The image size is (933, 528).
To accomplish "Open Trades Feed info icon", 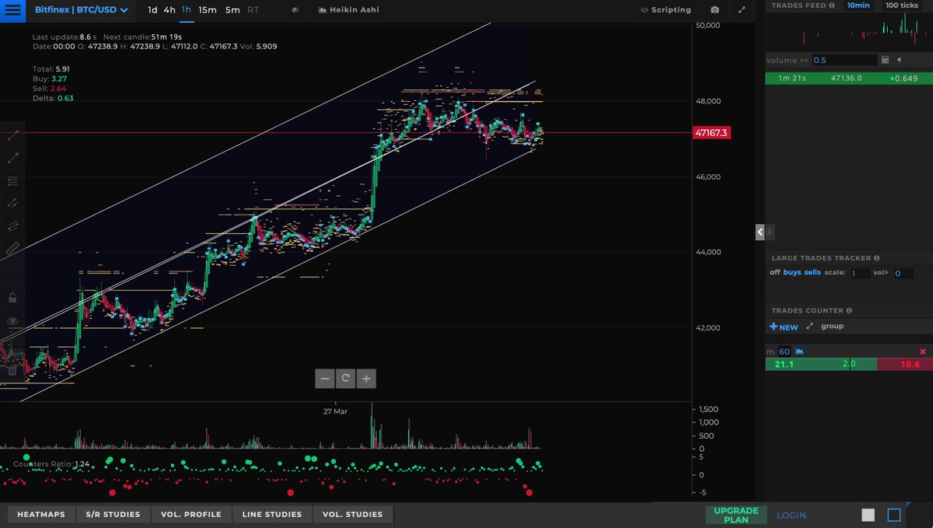I will [832, 5].
